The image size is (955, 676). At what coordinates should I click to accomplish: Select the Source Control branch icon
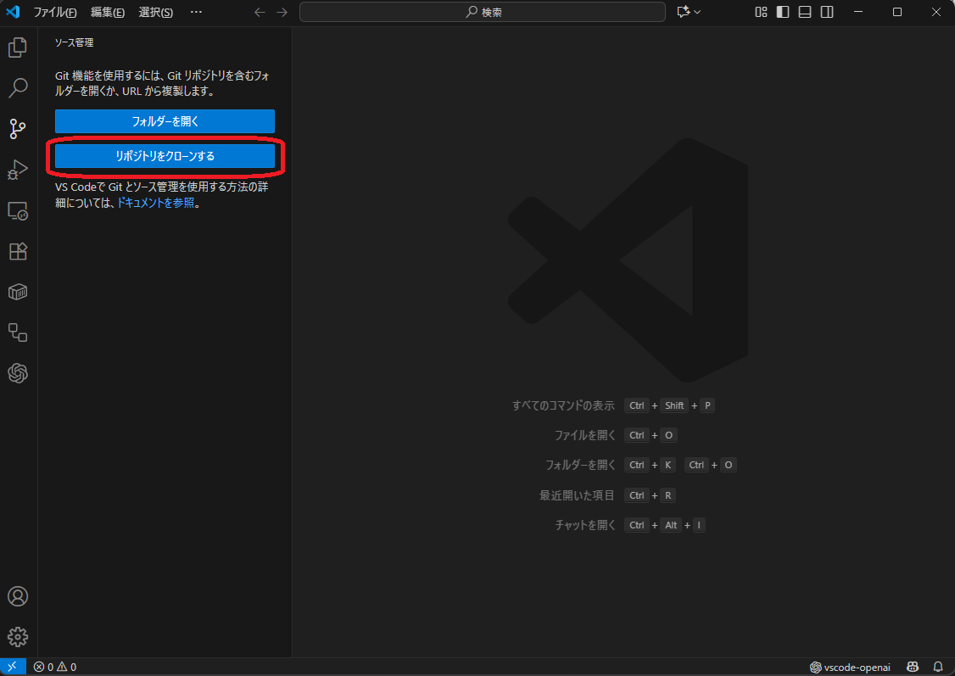(18, 128)
